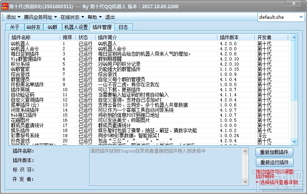Image resolution: width=307 pixels, height=194 pixels.
Task: Select the 问答系统插件 row
Action: 150,110
